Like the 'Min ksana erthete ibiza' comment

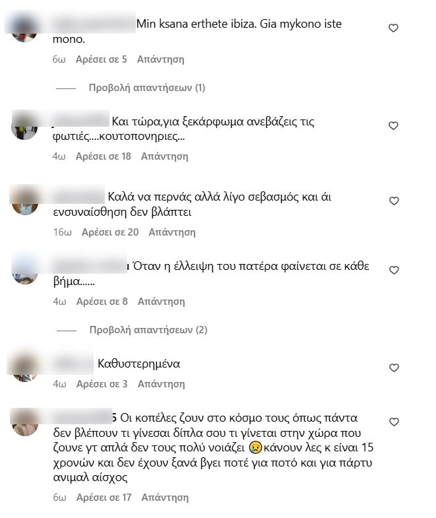(393, 28)
